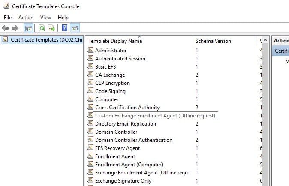Click the vertical scrollbar of template list
This screenshot has height=186, width=289.
tap(265, 129)
